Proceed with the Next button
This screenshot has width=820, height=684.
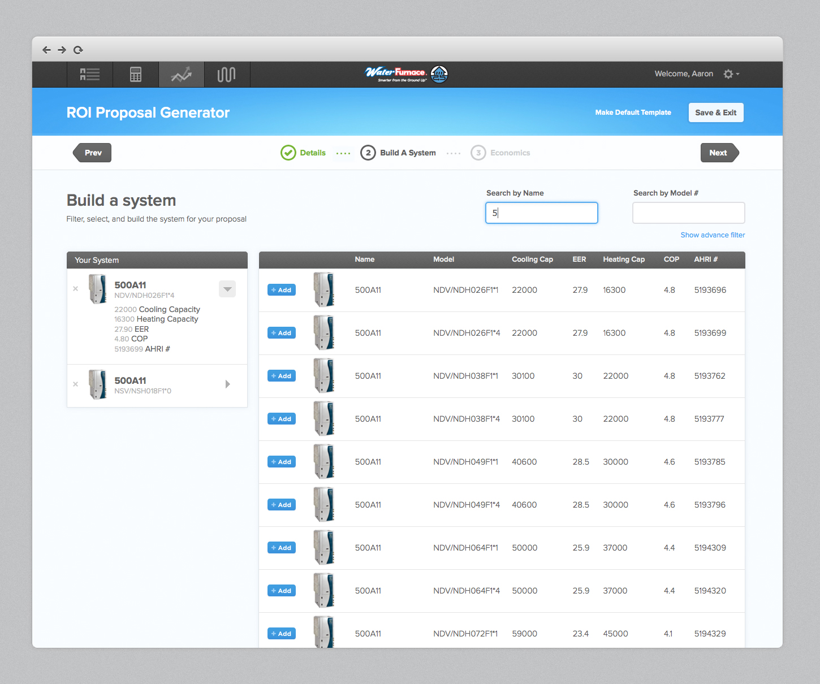click(720, 153)
